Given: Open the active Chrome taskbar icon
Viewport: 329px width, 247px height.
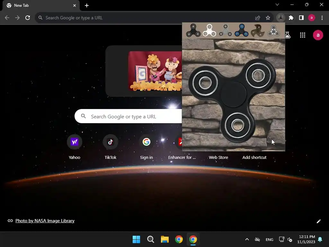Looking at the screenshot, I should click(x=193, y=239).
